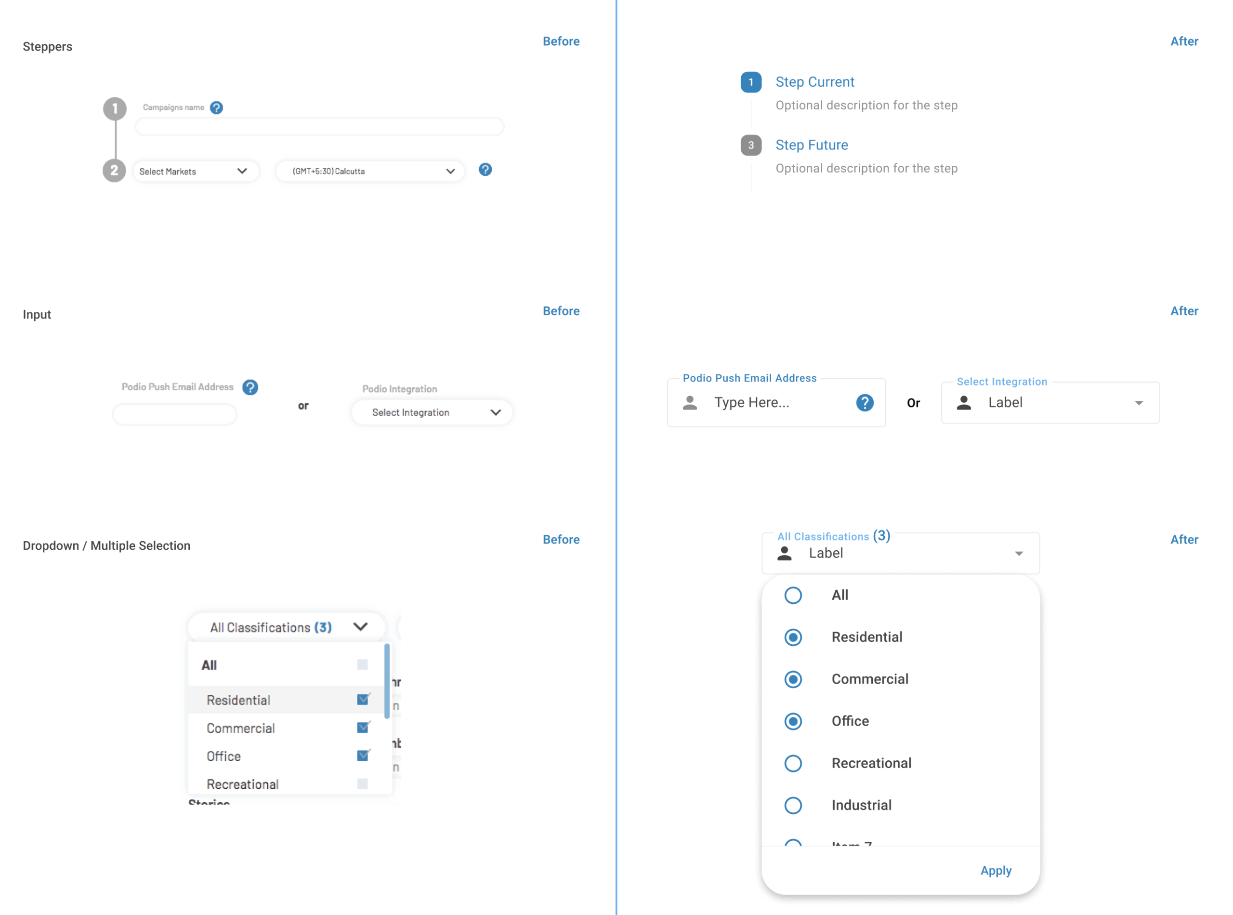This screenshot has width=1233, height=915.
Task: Click the old dropdown list scrollbar
Action: coord(386,680)
